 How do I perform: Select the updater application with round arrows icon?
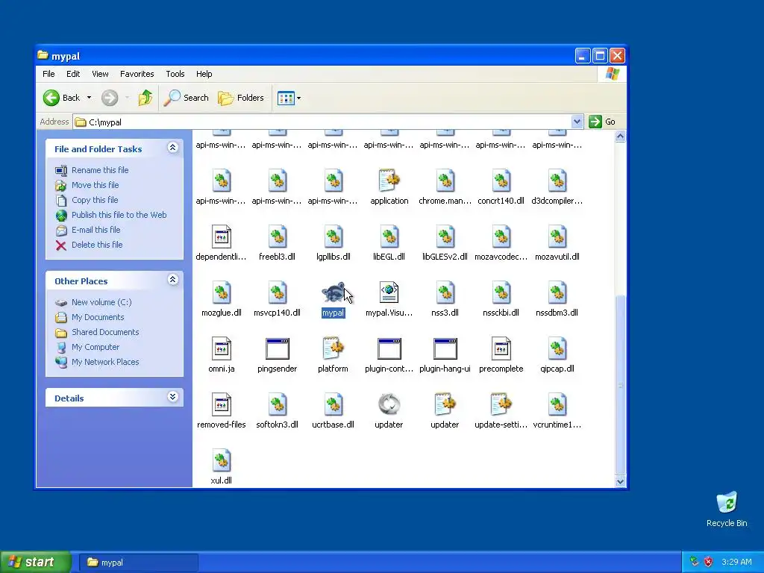pyautogui.click(x=389, y=404)
